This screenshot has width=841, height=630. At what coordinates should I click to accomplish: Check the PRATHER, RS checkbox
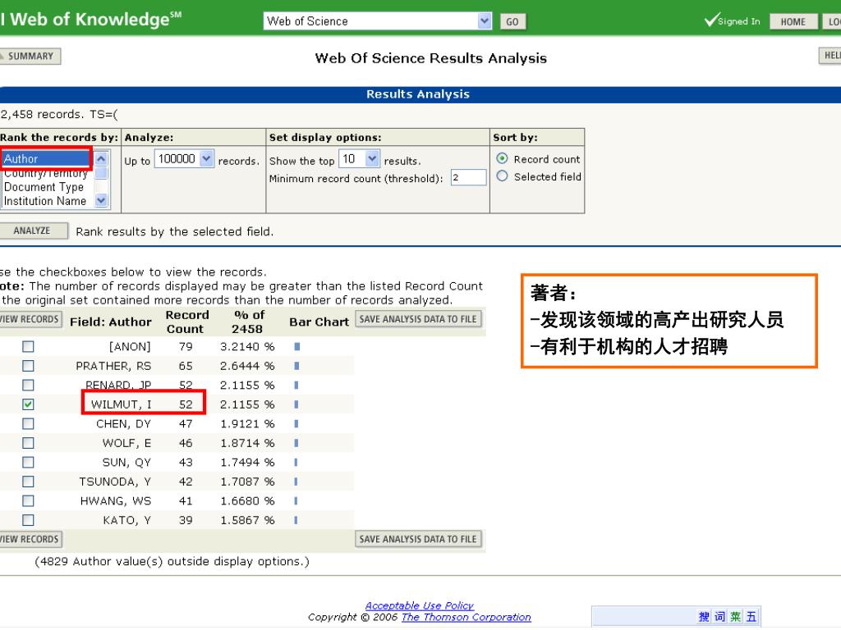(x=28, y=366)
